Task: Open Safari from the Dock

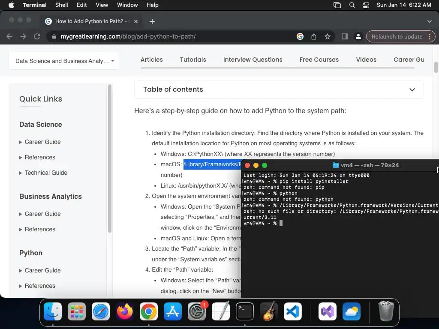Action: [x=101, y=311]
